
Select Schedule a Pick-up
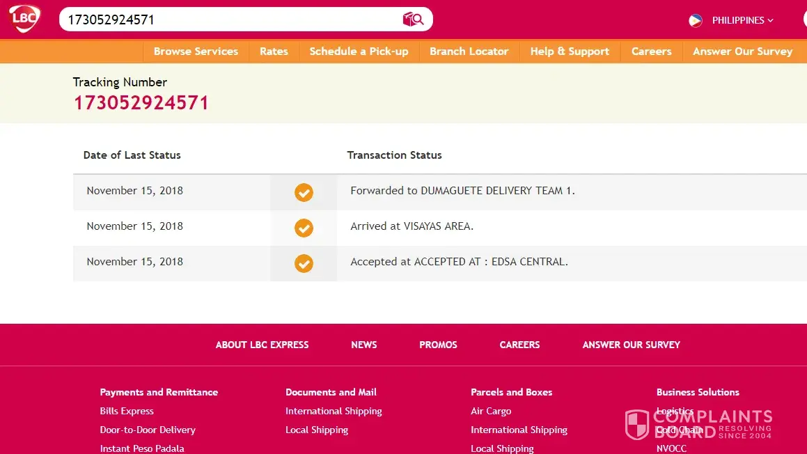coord(359,52)
